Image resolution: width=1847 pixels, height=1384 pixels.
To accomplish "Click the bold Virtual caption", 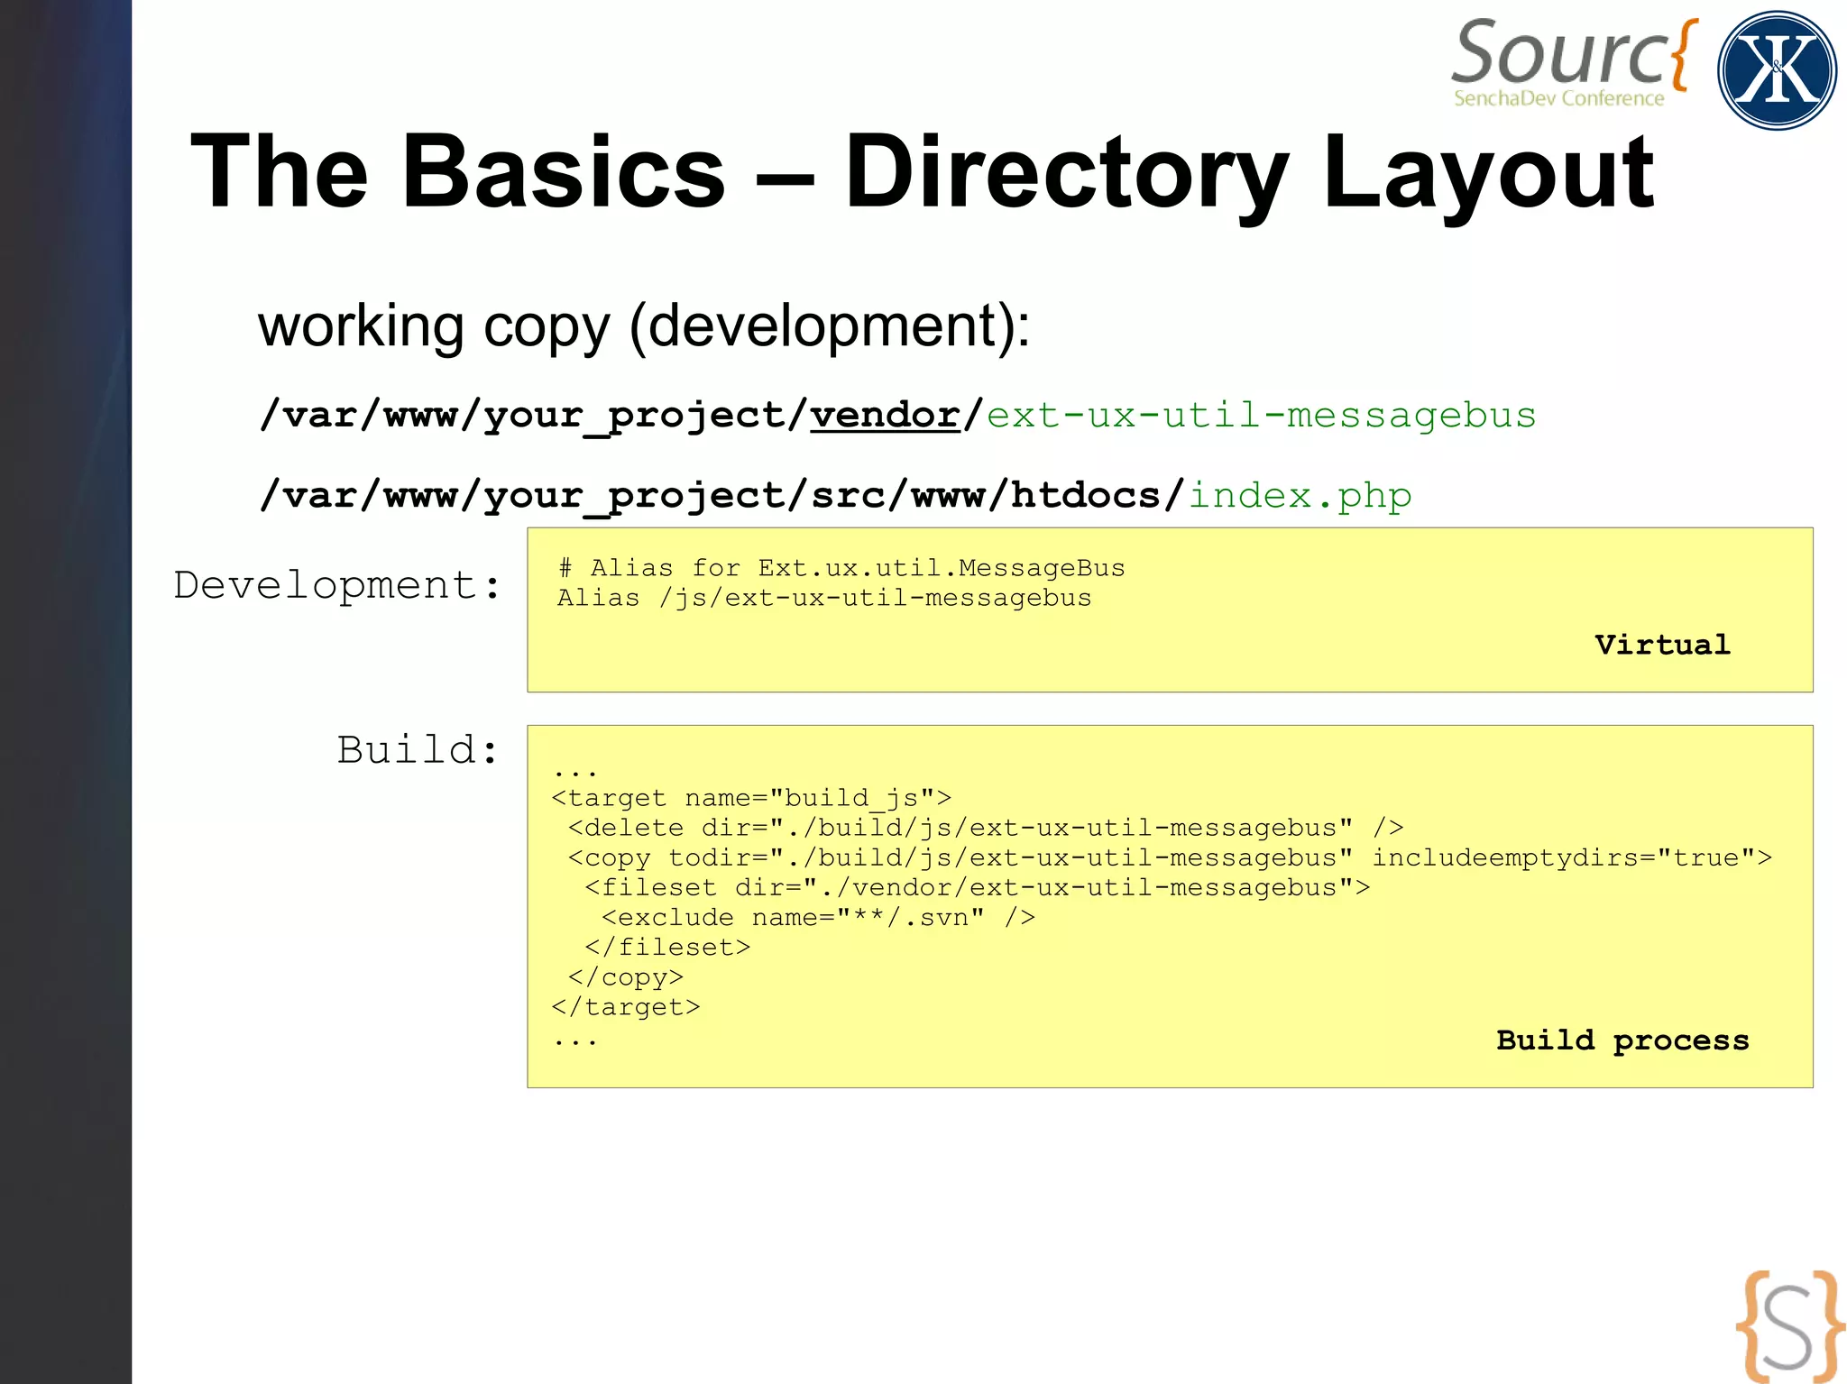I will pos(1661,645).
